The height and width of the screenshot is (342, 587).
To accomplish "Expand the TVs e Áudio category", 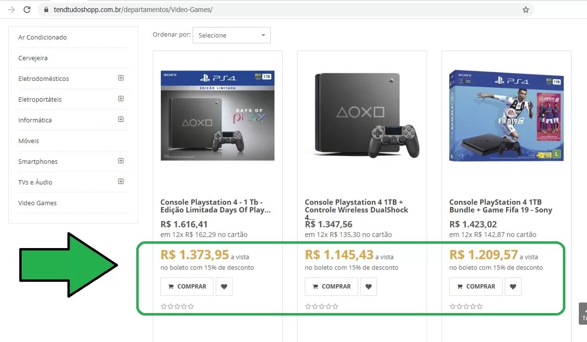I will 121,182.
